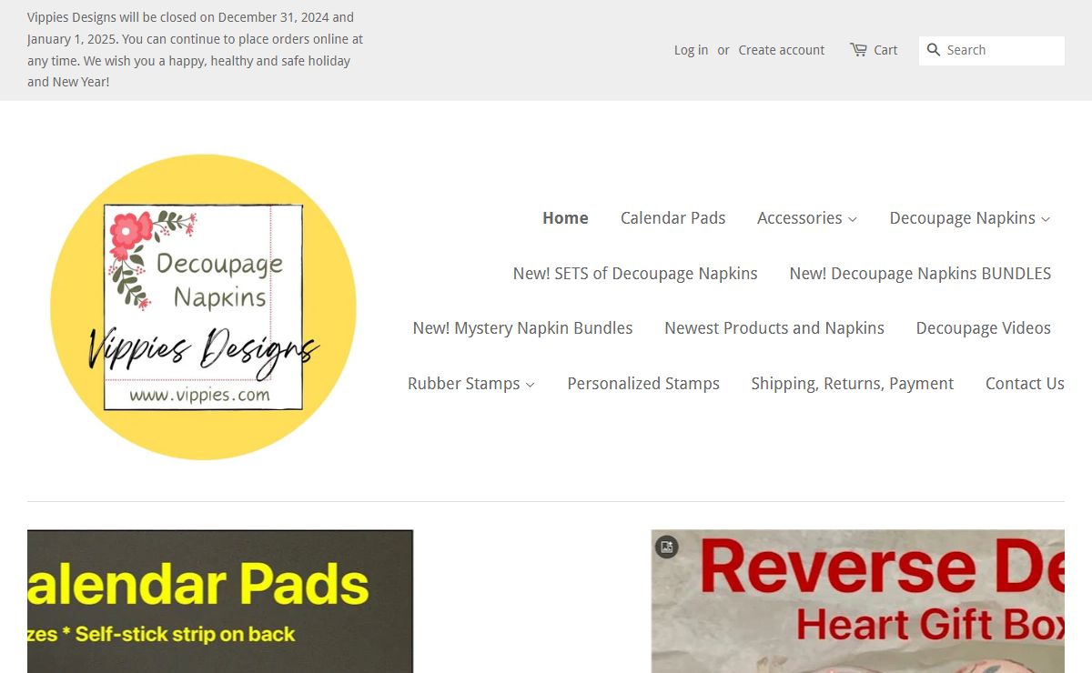
Task: View the Decoupage Videos page
Action: (984, 328)
